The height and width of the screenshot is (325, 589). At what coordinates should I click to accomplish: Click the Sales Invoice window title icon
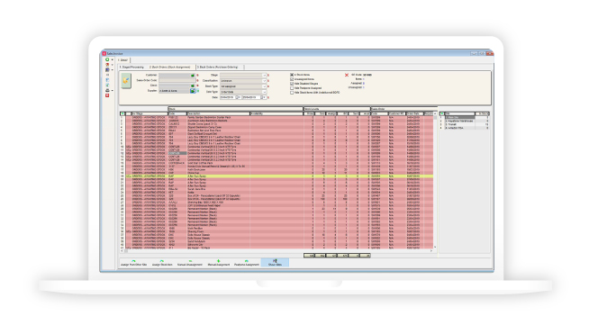(x=104, y=54)
